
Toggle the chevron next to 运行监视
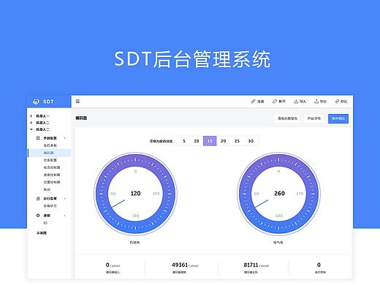(65, 199)
